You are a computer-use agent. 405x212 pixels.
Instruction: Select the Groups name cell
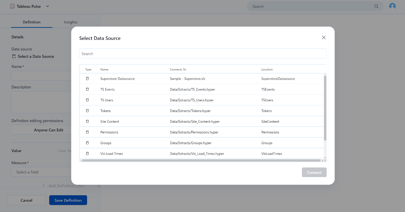point(106,143)
